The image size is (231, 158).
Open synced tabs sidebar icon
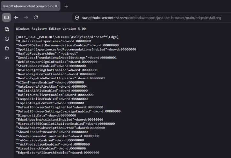(x=7, y=29)
